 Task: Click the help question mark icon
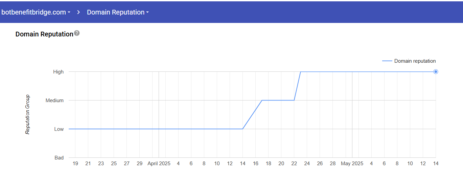(77, 33)
